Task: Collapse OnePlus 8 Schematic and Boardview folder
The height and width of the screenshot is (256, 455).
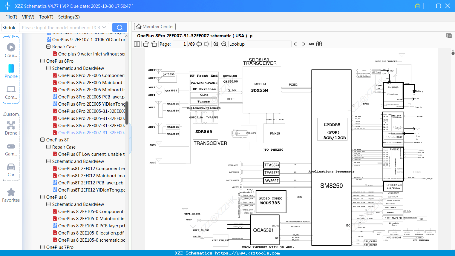Action: (x=48, y=204)
